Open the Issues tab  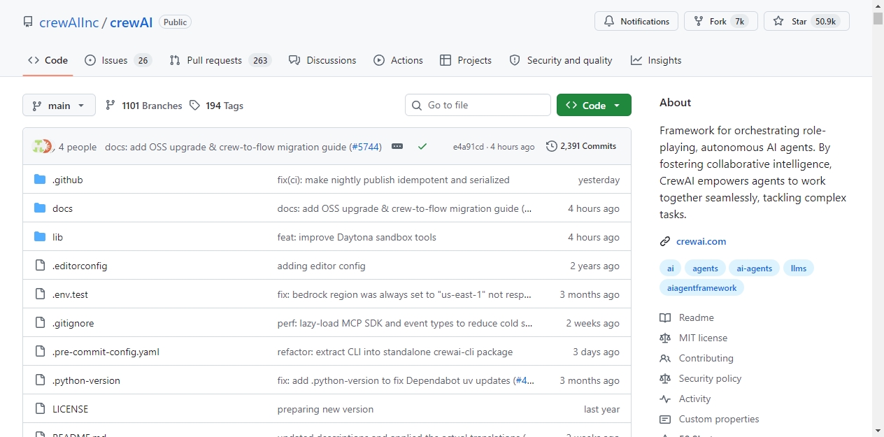point(117,61)
